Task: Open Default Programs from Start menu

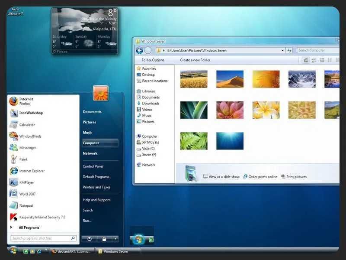Action: point(96,177)
